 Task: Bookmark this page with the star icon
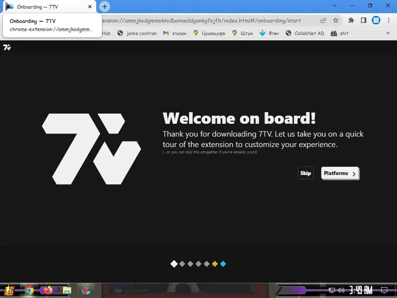coord(336,20)
